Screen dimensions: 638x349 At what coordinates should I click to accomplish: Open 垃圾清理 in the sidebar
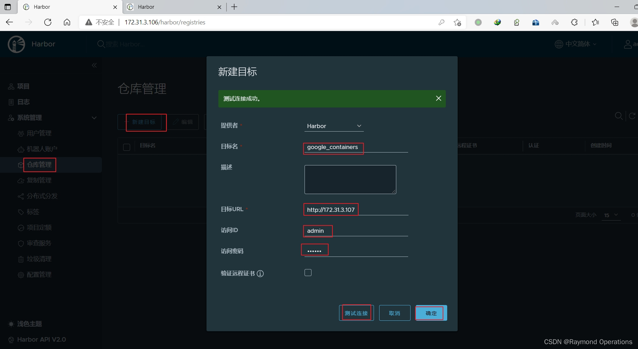coord(39,259)
